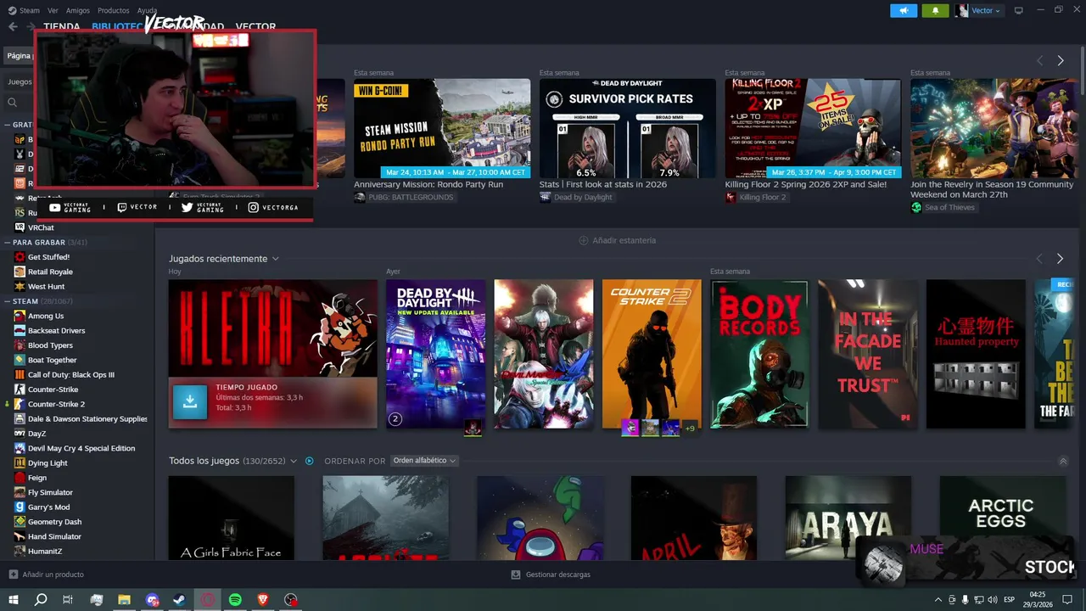Screen dimensions: 1086x611
Task: Open the Body Records game cover
Action: [x=759, y=354]
